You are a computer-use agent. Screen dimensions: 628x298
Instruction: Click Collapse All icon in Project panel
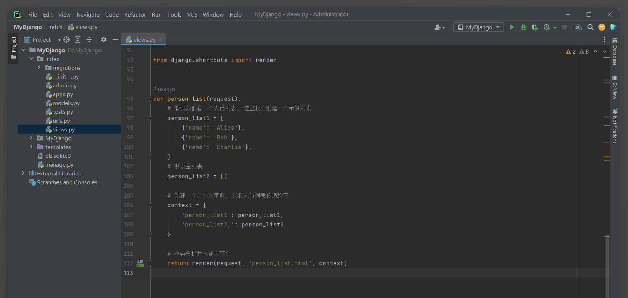89,39
